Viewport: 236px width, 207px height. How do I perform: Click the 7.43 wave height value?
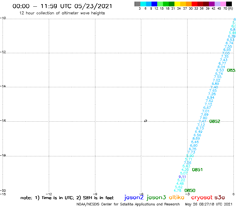tap(224, 60)
